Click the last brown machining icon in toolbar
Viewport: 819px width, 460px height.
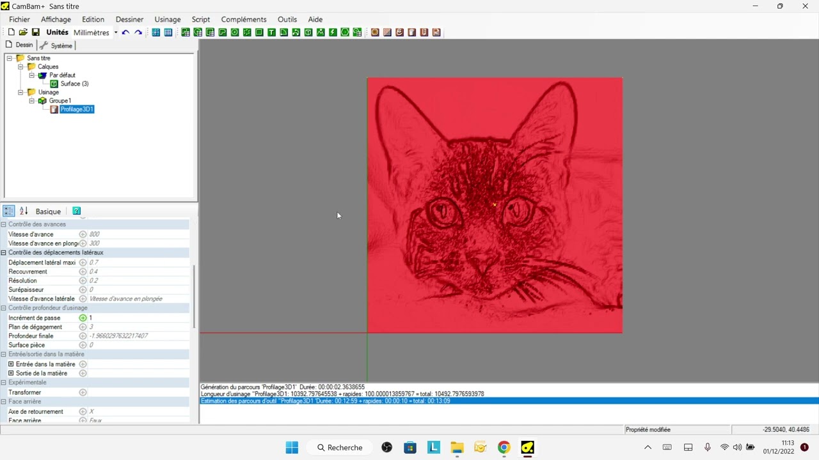point(436,32)
